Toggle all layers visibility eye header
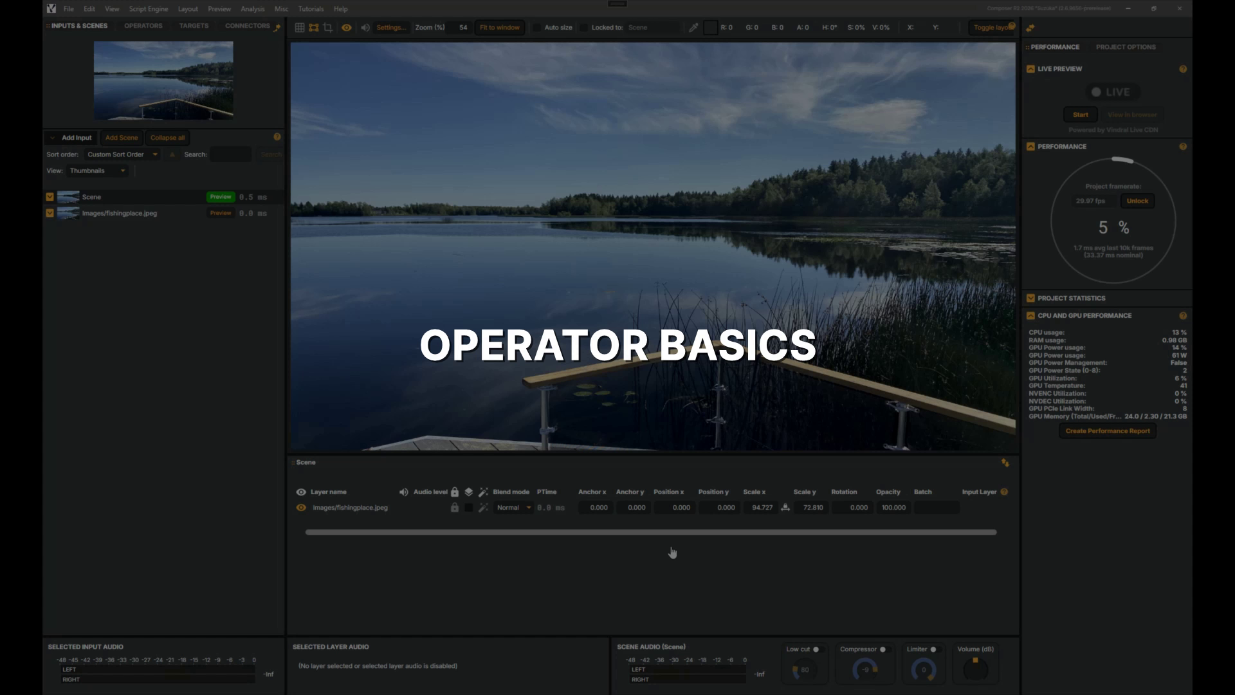The height and width of the screenshot is (695, 1235). pyautogui.click(x=300, y=492)
